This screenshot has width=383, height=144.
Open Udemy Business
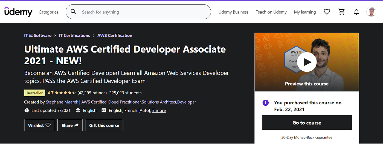233,12
